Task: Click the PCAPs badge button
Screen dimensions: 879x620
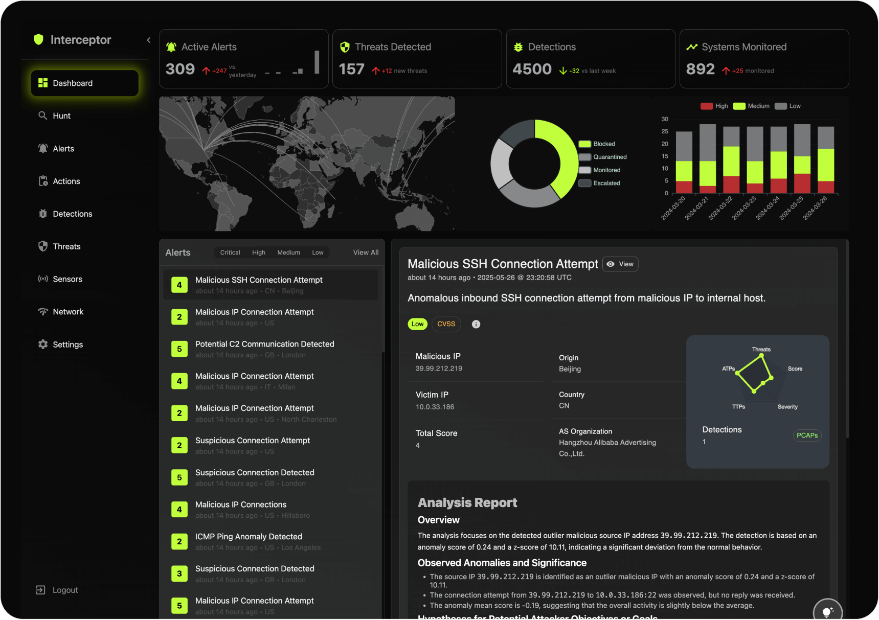Action: coord(807,435)
